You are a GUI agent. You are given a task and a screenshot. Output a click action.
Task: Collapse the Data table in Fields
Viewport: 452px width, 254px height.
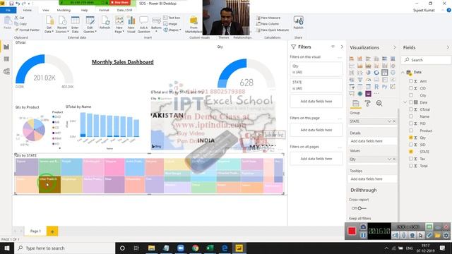tap(403, 72)
